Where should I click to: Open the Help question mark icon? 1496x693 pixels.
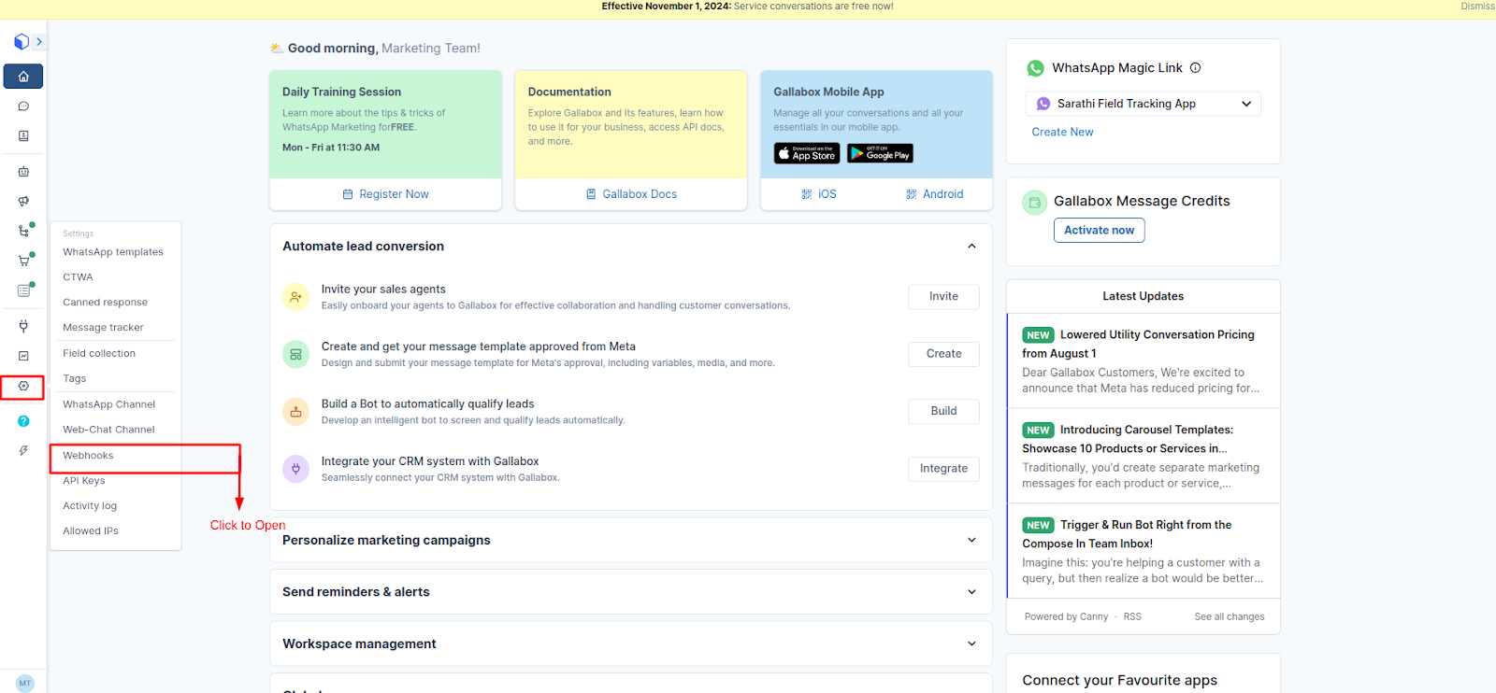tap(23, 421)
